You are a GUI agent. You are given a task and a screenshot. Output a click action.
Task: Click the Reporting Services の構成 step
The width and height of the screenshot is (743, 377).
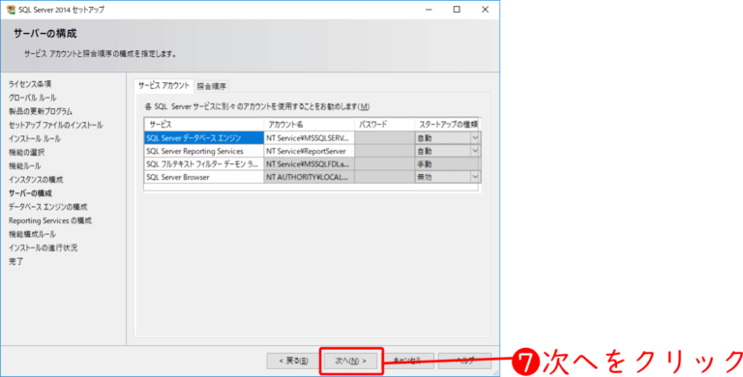(50, 220)
